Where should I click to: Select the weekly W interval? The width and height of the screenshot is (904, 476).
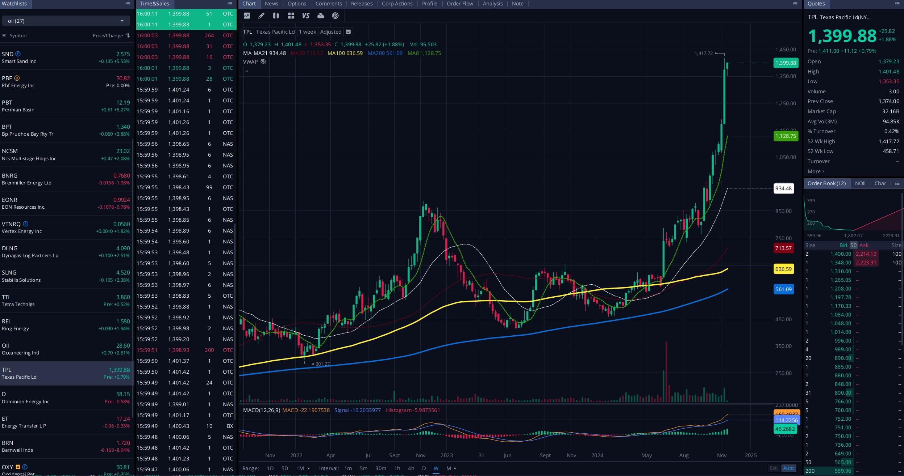[436, 468]
